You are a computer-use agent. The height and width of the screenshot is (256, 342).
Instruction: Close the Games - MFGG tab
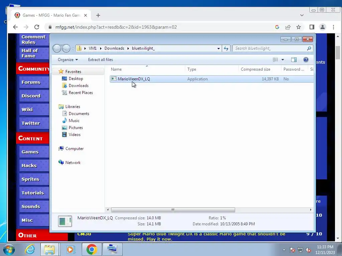pyautogui.click(x=85, y=15)
